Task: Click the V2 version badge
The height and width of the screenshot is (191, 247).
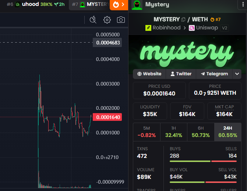Action: (x=225, y=28)
